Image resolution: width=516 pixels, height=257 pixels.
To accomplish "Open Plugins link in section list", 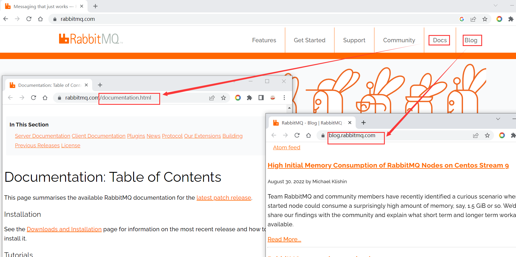I will click(136, 136).
